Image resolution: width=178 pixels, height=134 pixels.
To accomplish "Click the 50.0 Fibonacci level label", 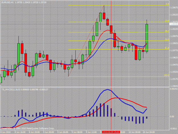I will tap(167, 39).
